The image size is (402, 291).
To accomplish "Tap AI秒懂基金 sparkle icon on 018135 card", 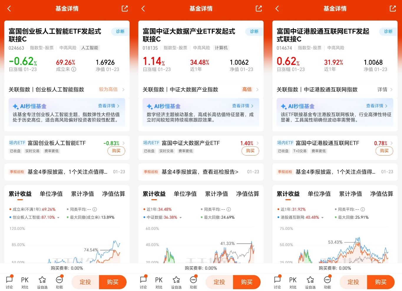I will [x=150, y=106].
